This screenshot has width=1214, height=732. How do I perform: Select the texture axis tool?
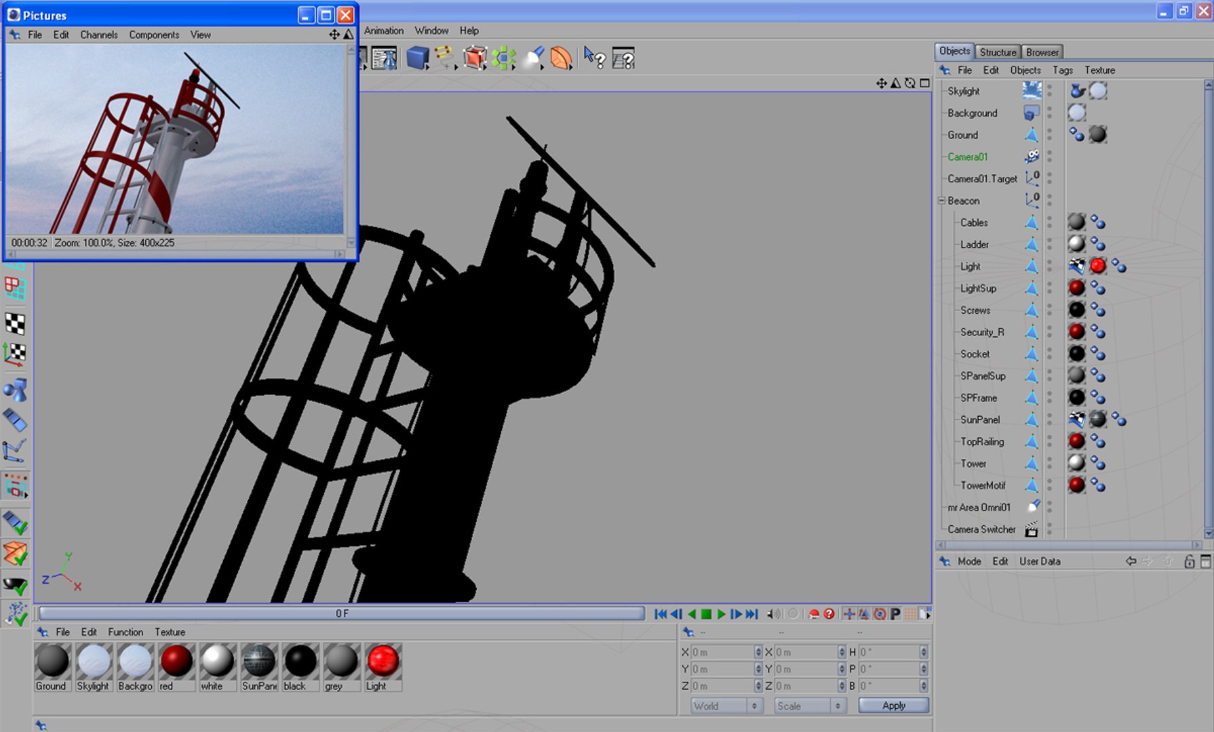click(x=15, y=354)
